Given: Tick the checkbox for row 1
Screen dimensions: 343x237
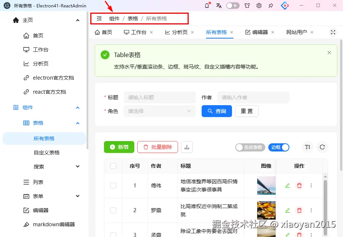Looking at the screenshot, I should click(x=113, y=186).
